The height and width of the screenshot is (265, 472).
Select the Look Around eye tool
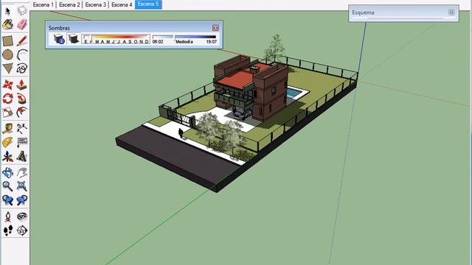coord(22,216)
